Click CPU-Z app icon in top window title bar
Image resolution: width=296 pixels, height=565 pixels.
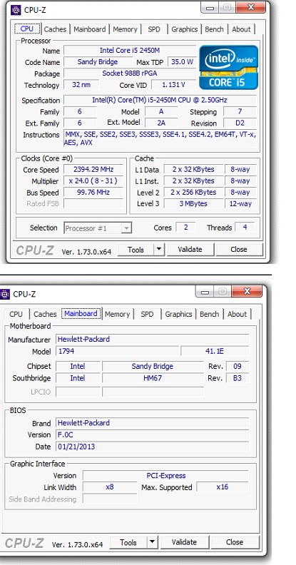click(16, 10)
